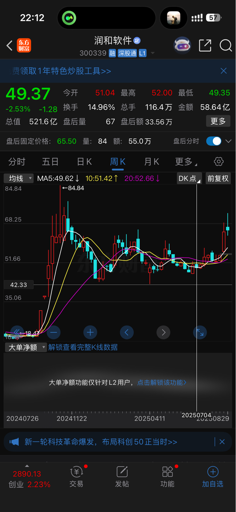Viewport: 236px width, 512px height.
Task: Tap the magenta 20:52.66 average value
Action: 142,178
